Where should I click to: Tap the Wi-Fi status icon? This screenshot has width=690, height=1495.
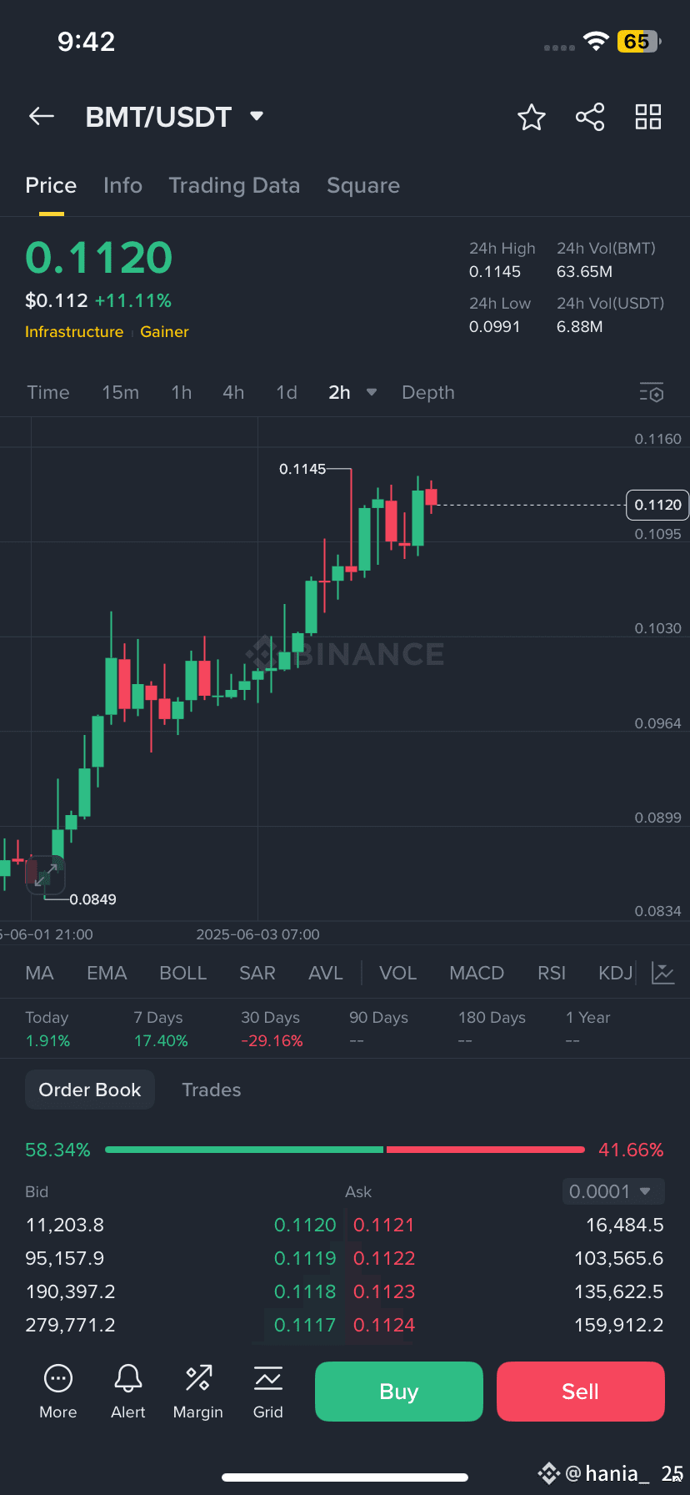tap(596, 42)
